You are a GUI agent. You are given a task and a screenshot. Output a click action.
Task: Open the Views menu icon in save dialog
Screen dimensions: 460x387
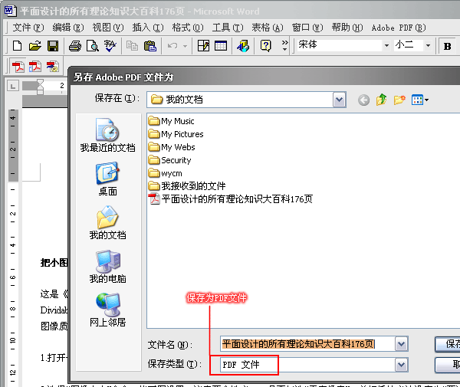click(420, 100)
